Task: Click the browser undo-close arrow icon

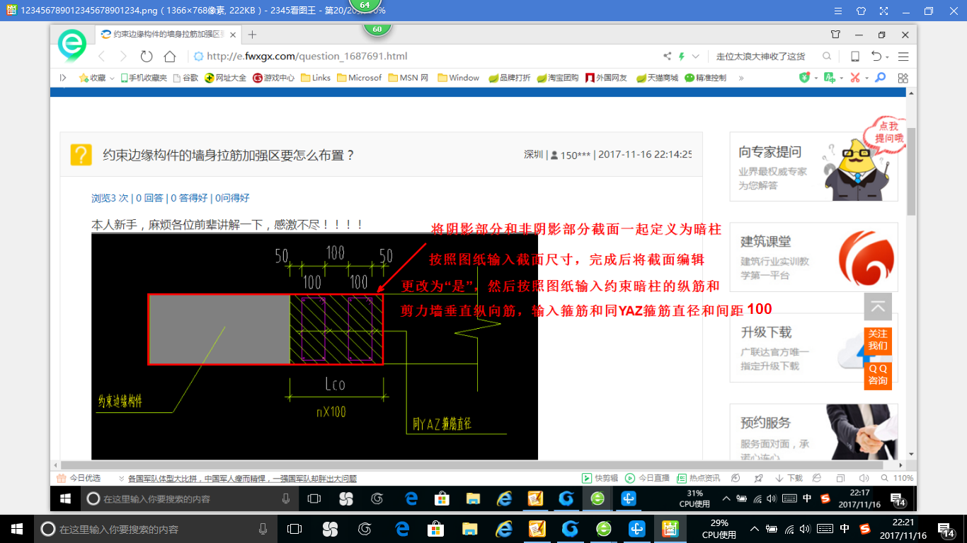Action: (876, 57)
